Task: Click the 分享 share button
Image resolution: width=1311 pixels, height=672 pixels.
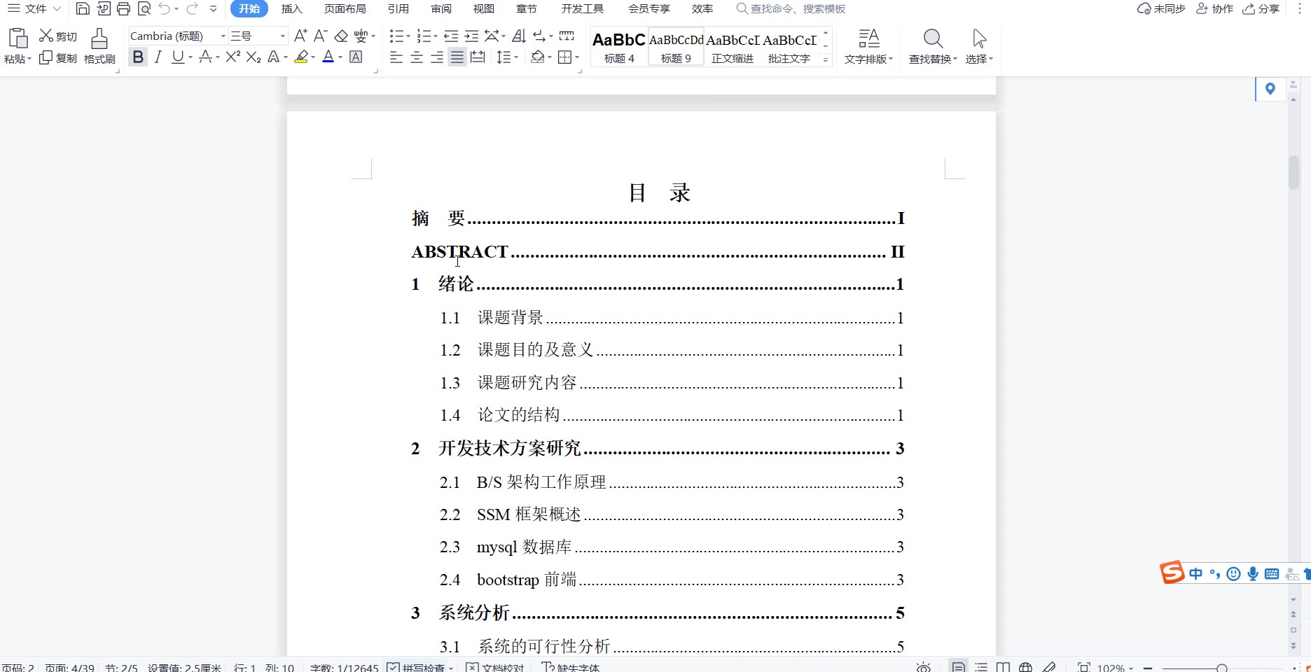Action: (x=1261, y=8)
